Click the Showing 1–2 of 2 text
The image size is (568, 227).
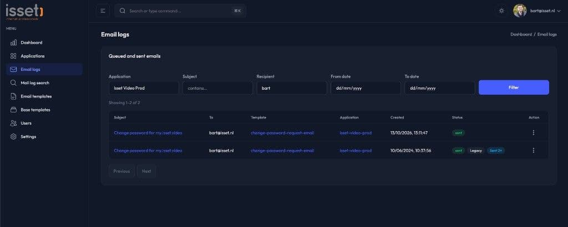(x=124, y=103)
